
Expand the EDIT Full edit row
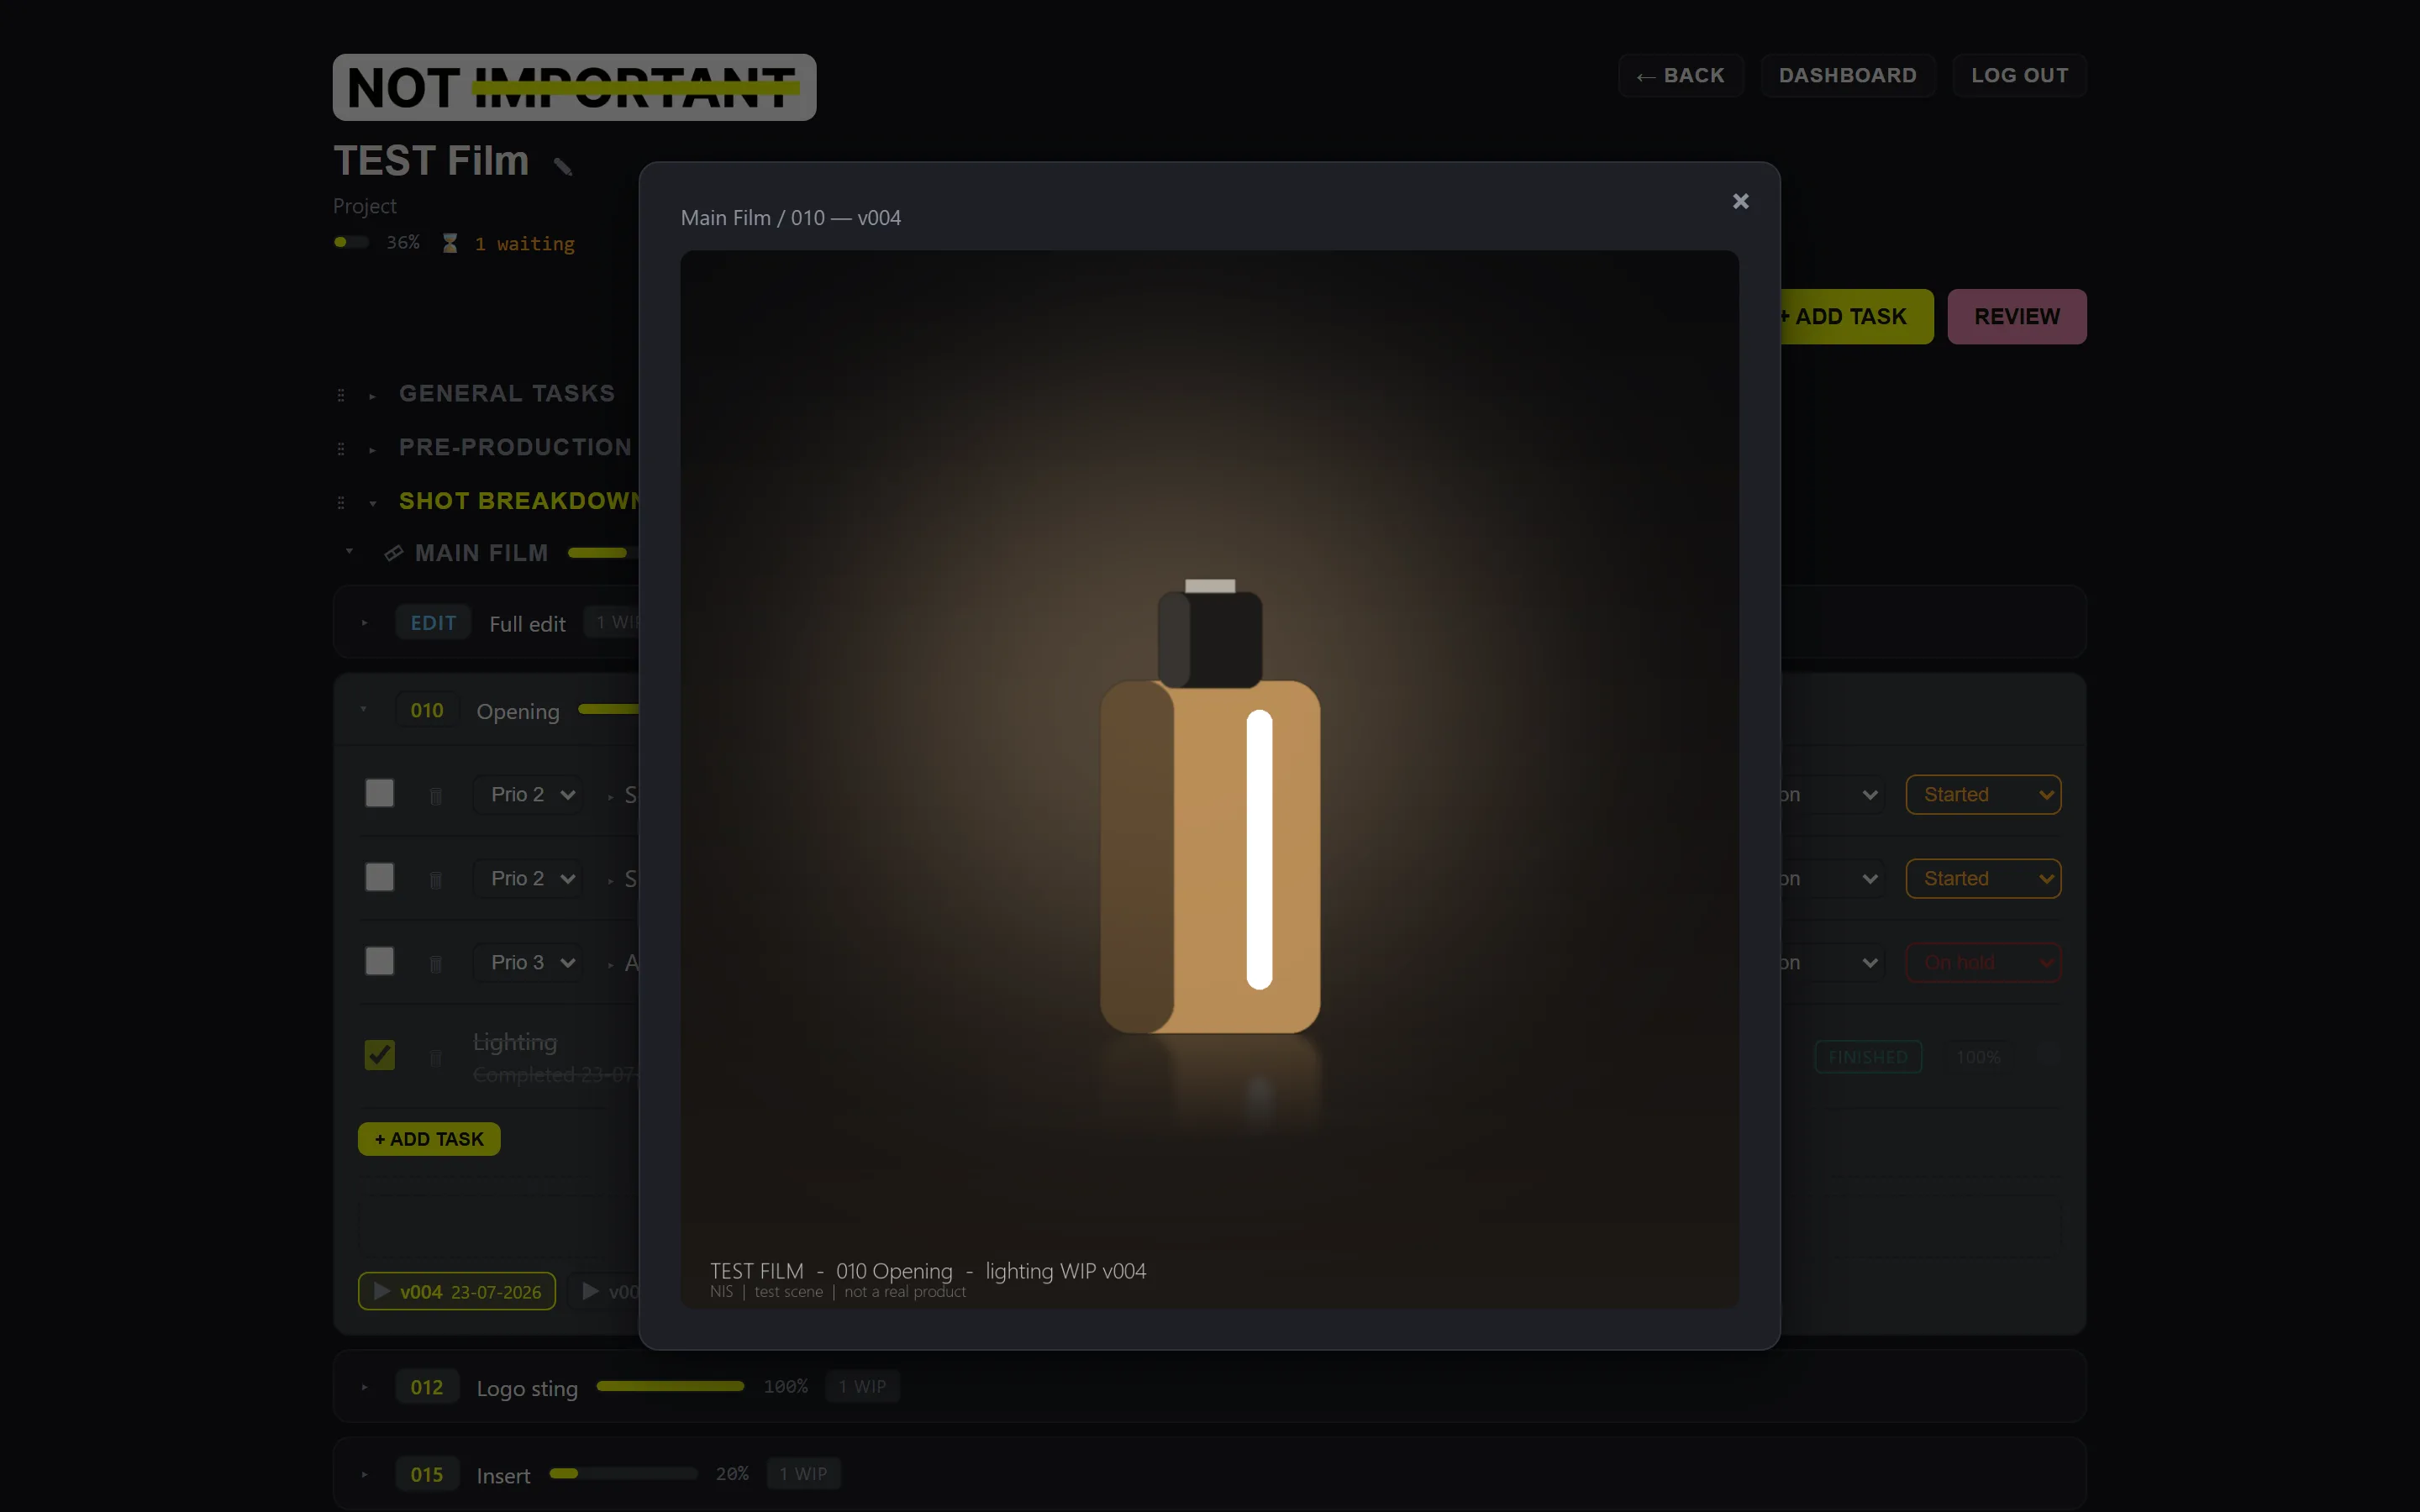tap(365, 623)
